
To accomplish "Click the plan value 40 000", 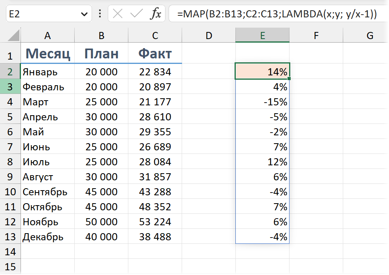I will coord(101,237).
